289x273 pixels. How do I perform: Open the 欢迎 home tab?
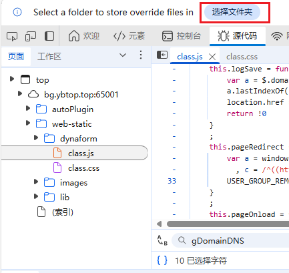[x=84, y=36]
